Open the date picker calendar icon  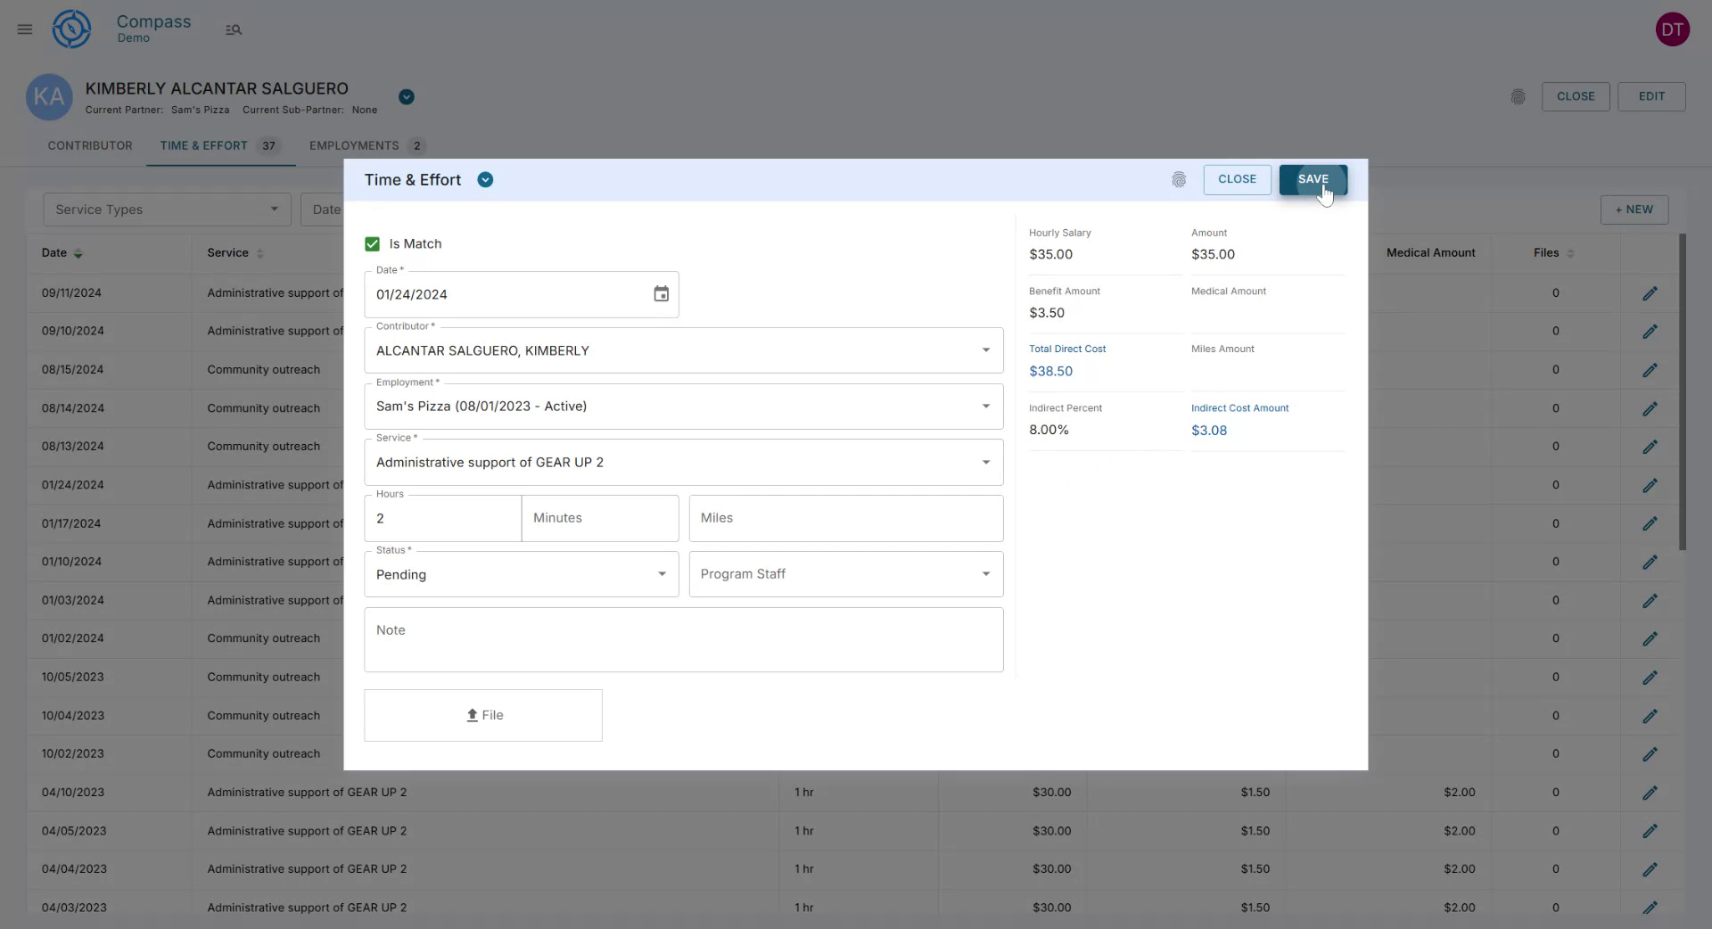click(x=661, y=294)
